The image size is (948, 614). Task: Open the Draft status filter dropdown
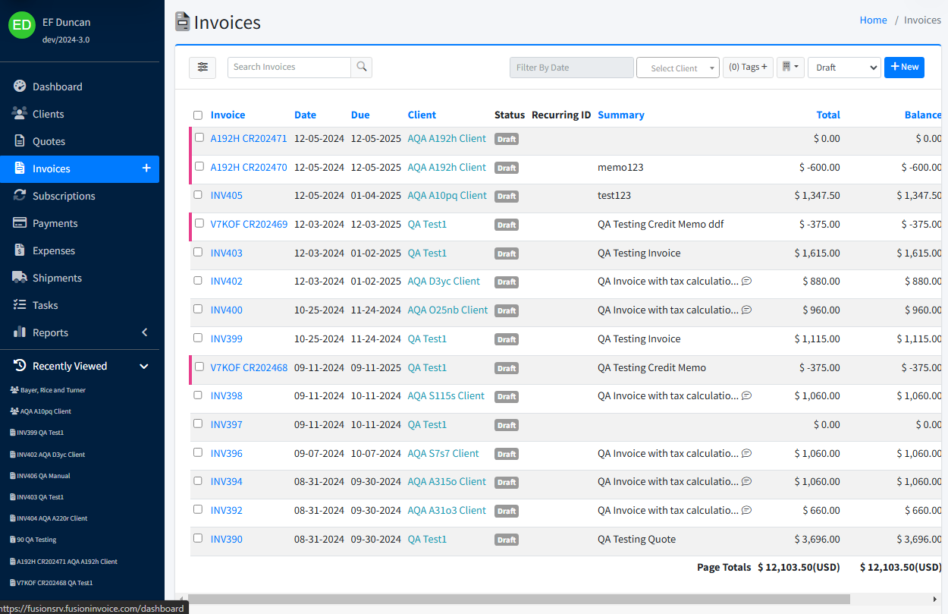pyautogui.click(x=844, y=68)
